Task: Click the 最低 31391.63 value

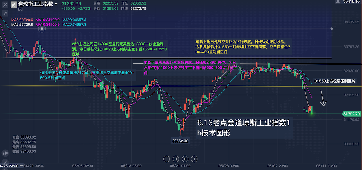Action: (110, 8)
